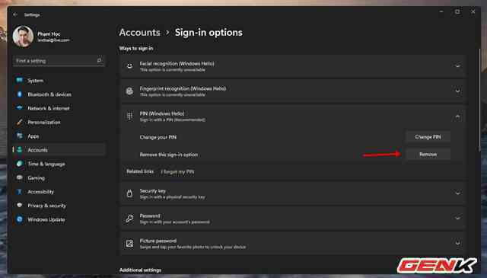This screenshot has width=487, height=278.
Task: Close the Settings window
Action: click(x=473, y=12)
